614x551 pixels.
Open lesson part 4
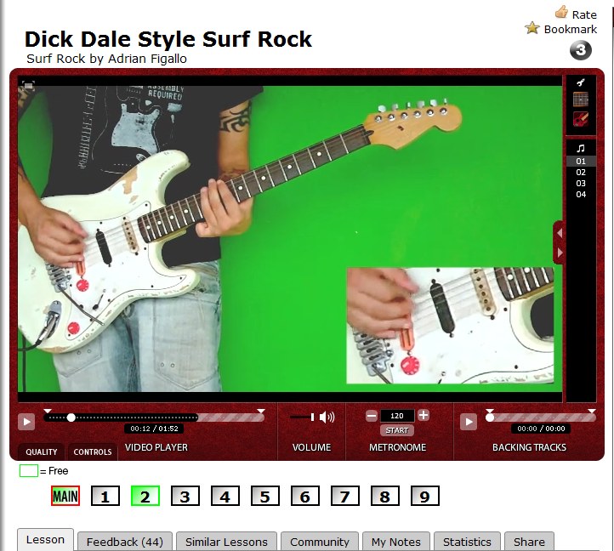225,497
